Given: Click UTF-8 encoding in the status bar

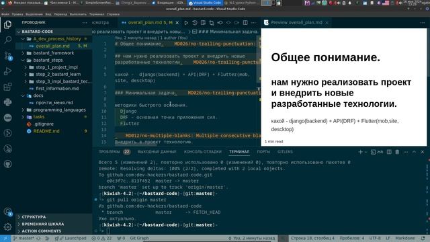Looking at the screenshot, I should pos(375,238).
